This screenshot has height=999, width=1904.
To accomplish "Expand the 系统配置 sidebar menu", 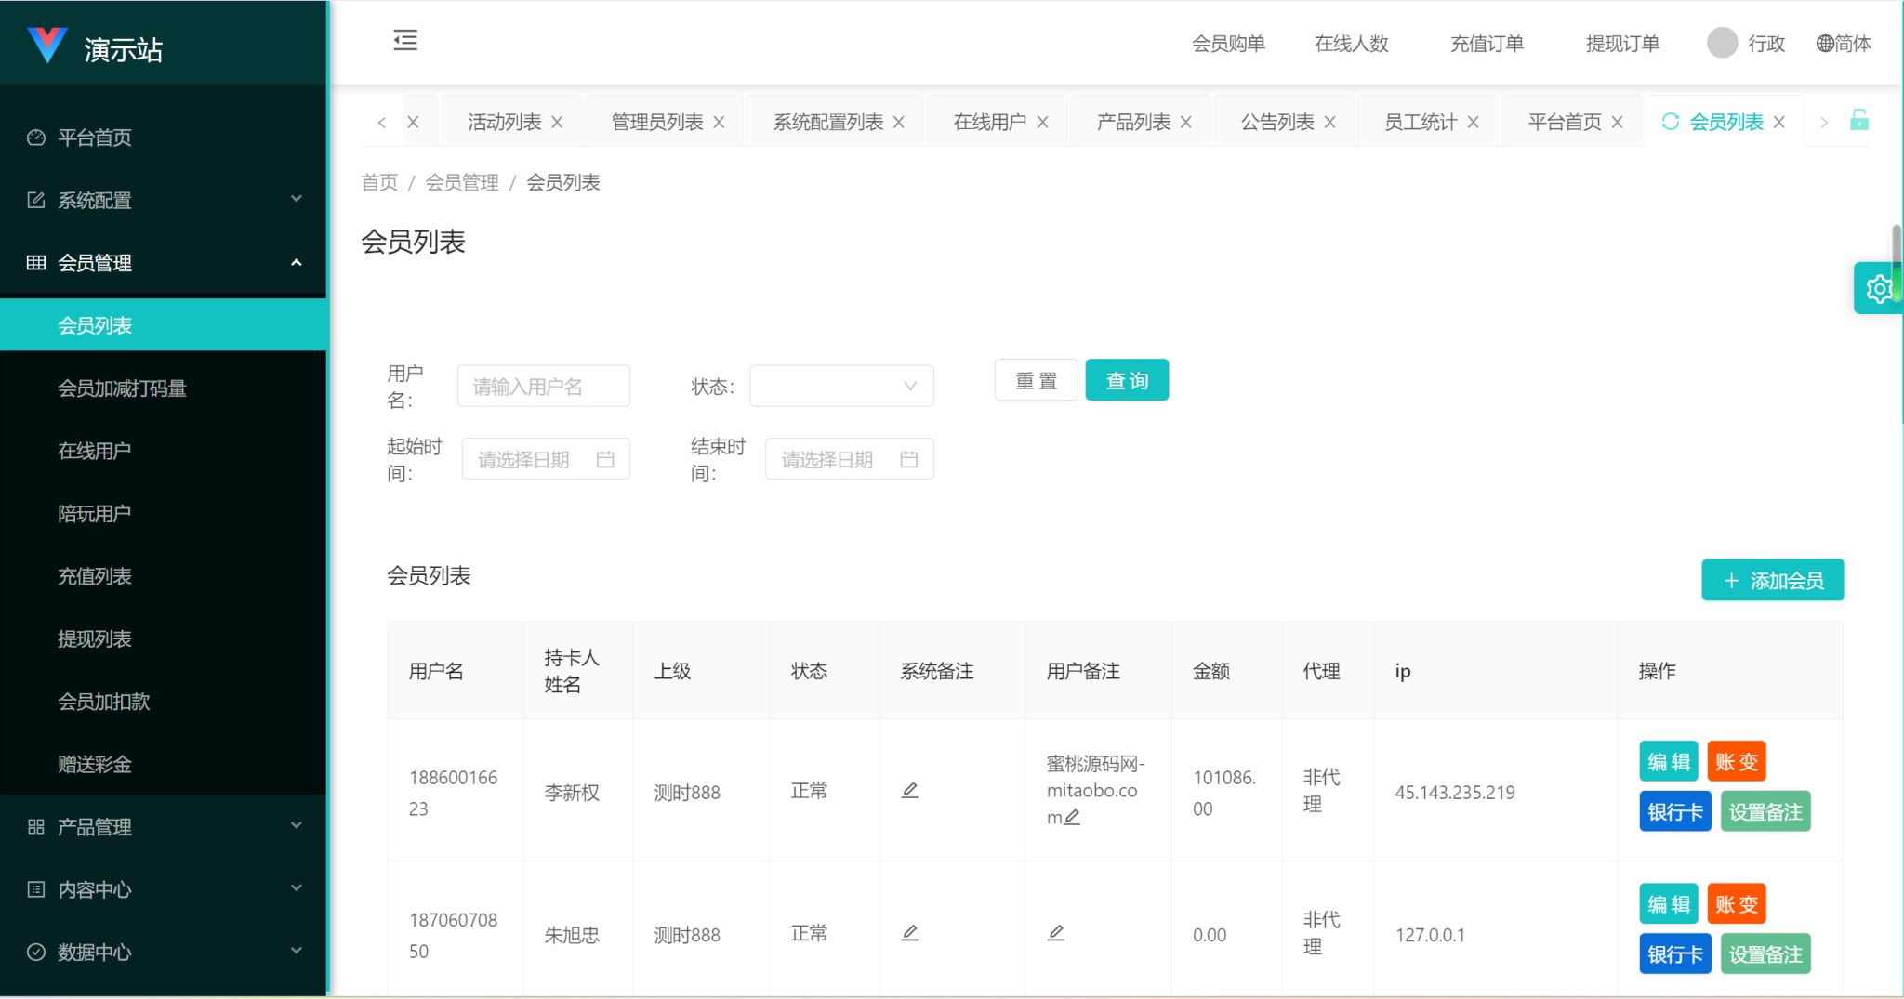I will [x=164, y=200].
